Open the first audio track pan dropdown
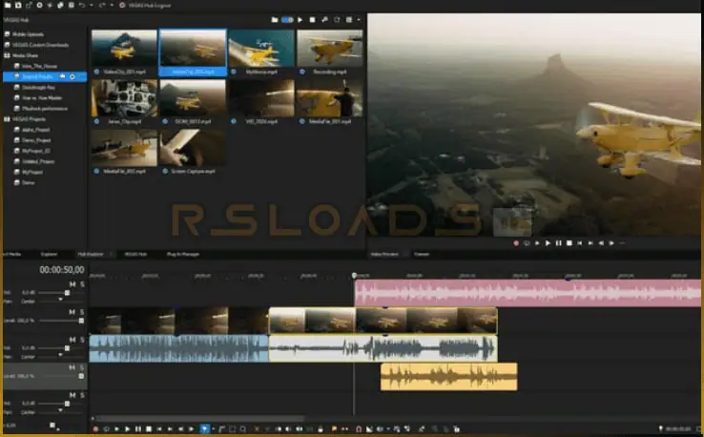The height and width of the screenshot is (437, 704). click(60, 300)
